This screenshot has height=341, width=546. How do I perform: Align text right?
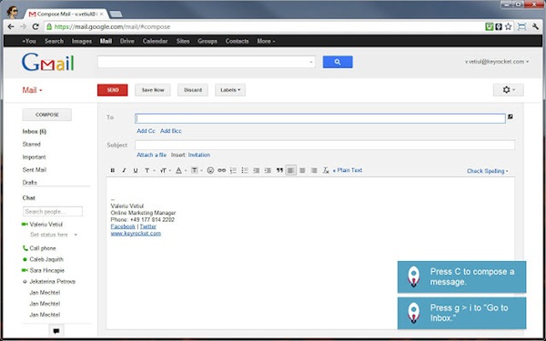314,171
